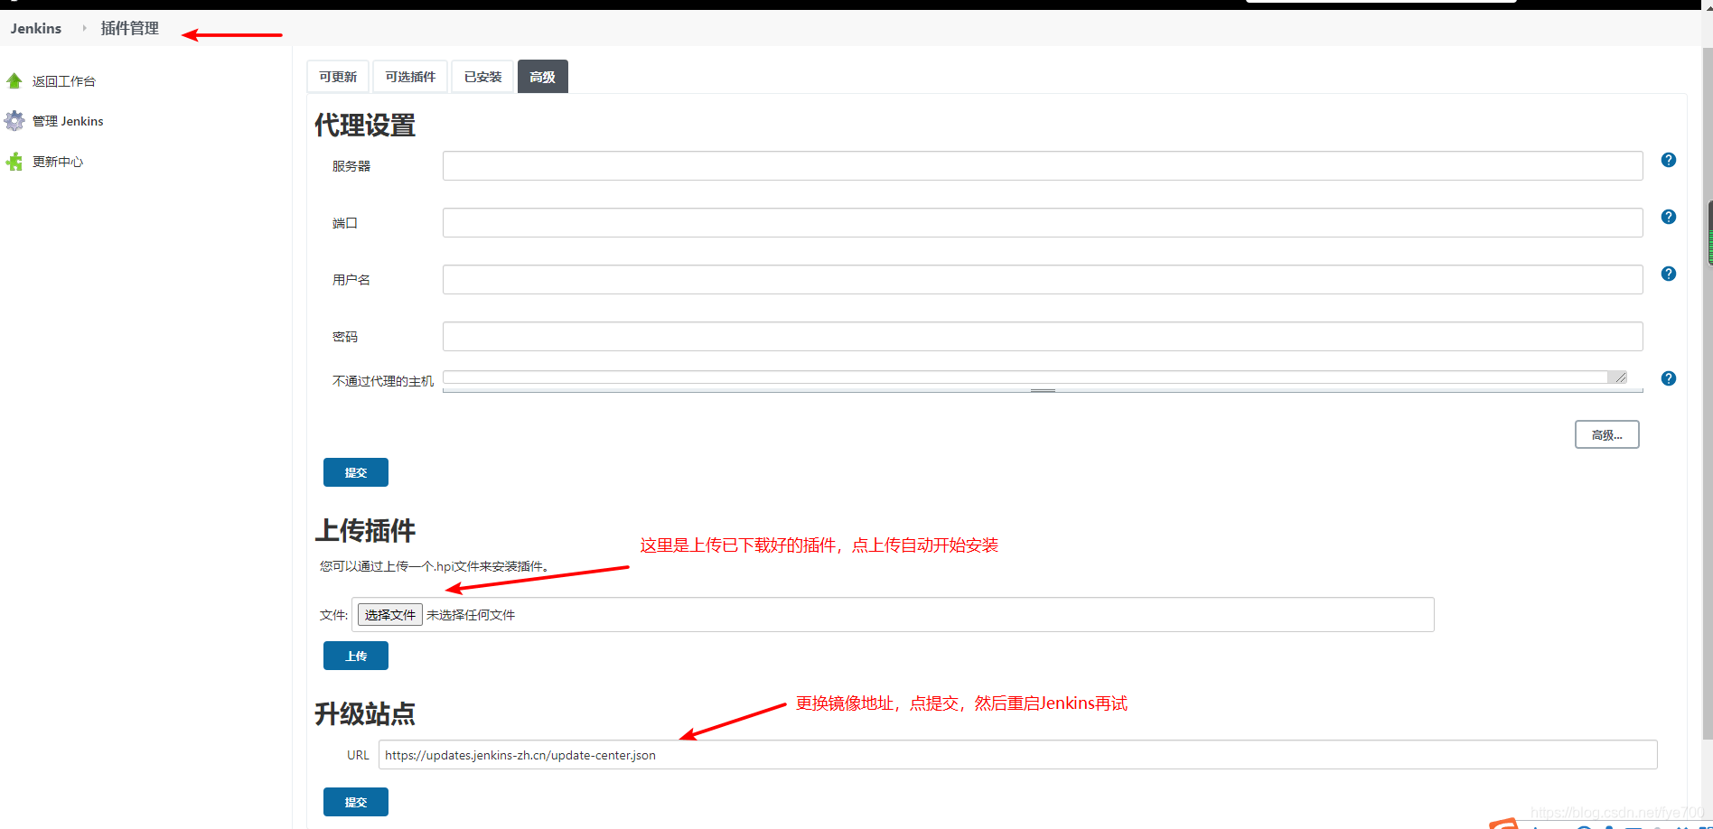Expand the breadcrumb arrow after Jenkins
Screen dimensions: 1713x829
(84, 28)
